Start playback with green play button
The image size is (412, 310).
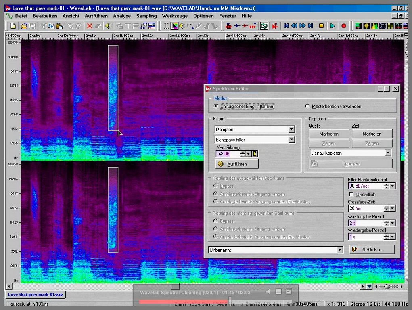[x=333, y=26]
